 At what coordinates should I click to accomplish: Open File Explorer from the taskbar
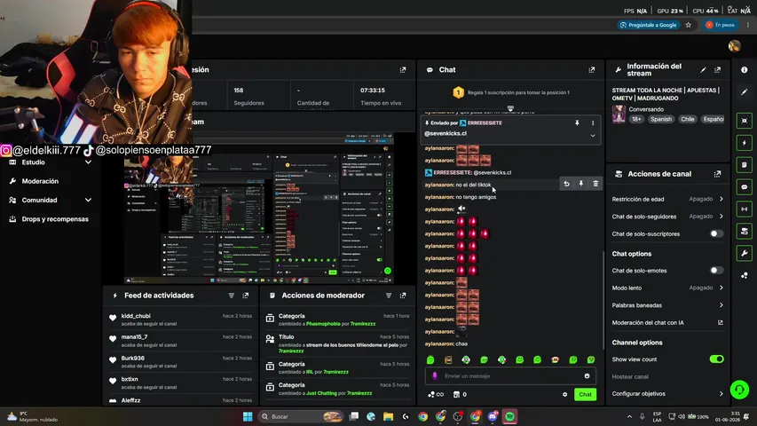(388, 416)
